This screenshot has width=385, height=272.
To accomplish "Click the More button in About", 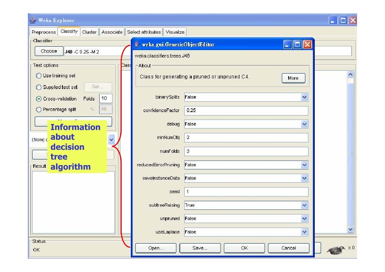I will (293, 78).
